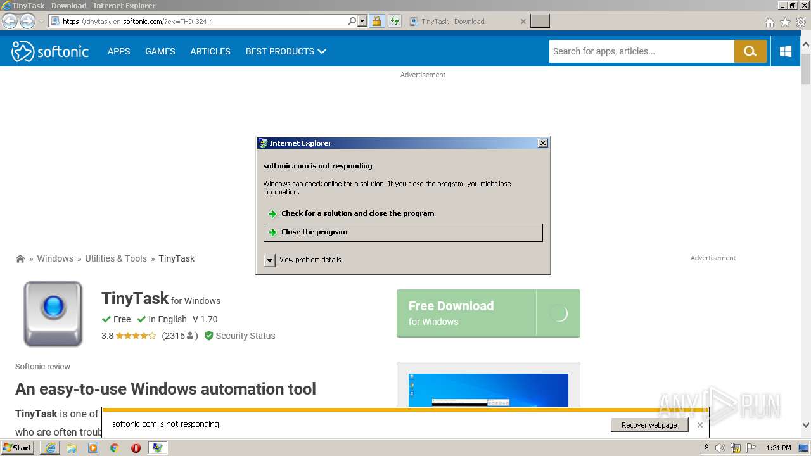Expand View problem details arrow
This screenshot has width=811, height=456.
click(x=269, y=260)
